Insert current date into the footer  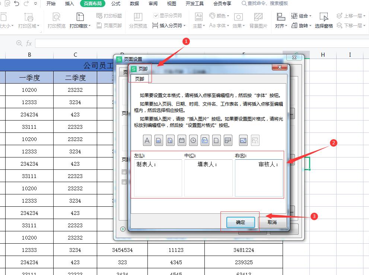coord(182,140)
